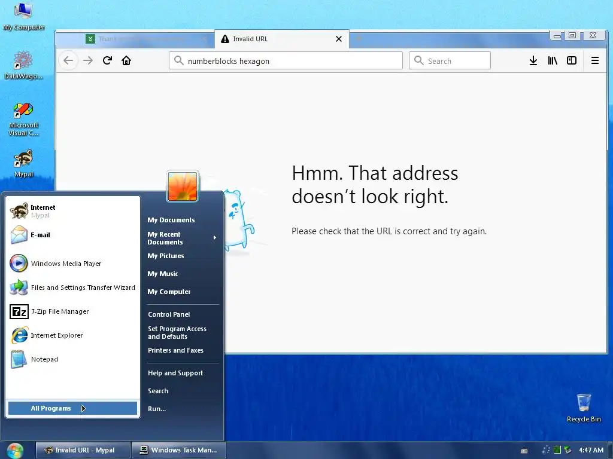This screenshot has width=613, height=459.
Task: Open a new browser tab
Action: 359,39
